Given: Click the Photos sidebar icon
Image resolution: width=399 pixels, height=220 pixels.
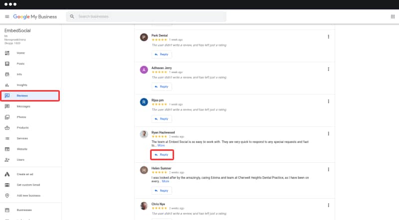Looking at the screenshot, I should point(7,117).
